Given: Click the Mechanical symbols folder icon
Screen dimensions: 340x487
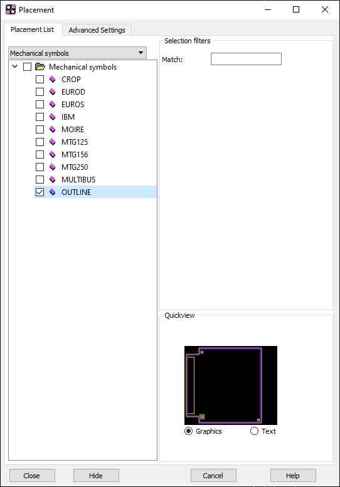Looking at the screenshot, I should 40,67.
